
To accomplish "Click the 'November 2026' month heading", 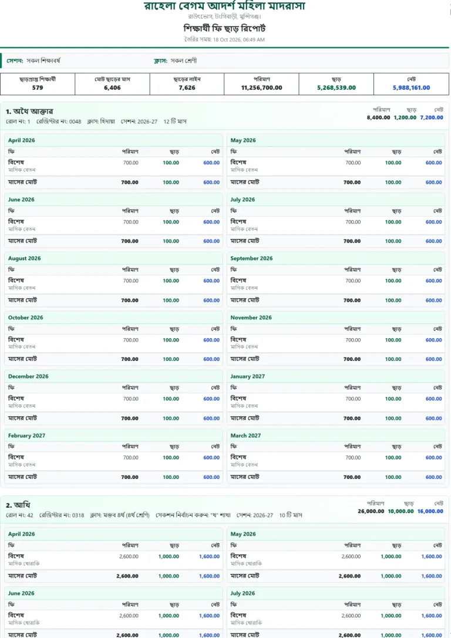I will tap(251, 318).
